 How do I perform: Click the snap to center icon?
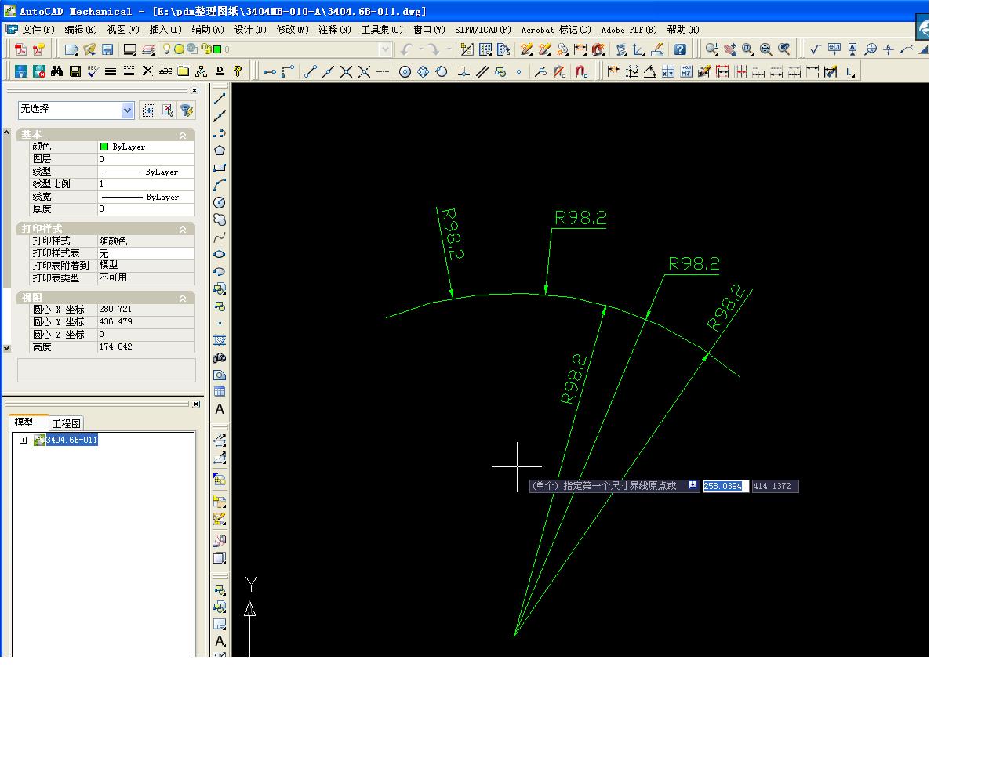(x=405, y=71)
